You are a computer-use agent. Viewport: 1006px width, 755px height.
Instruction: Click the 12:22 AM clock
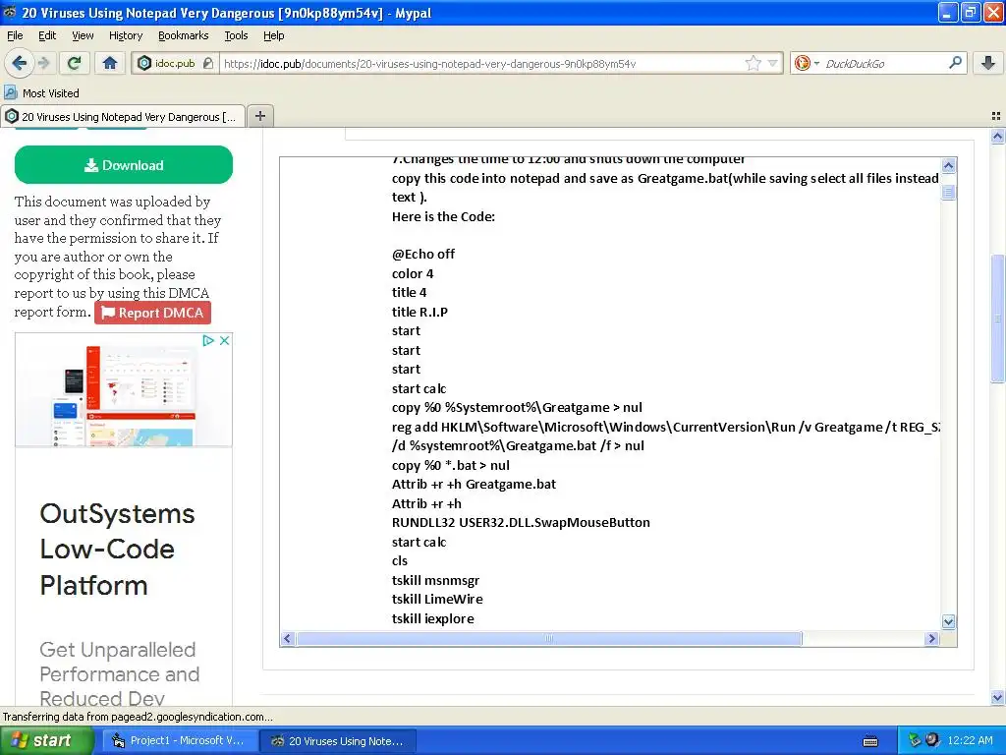(x=970, y=740)
